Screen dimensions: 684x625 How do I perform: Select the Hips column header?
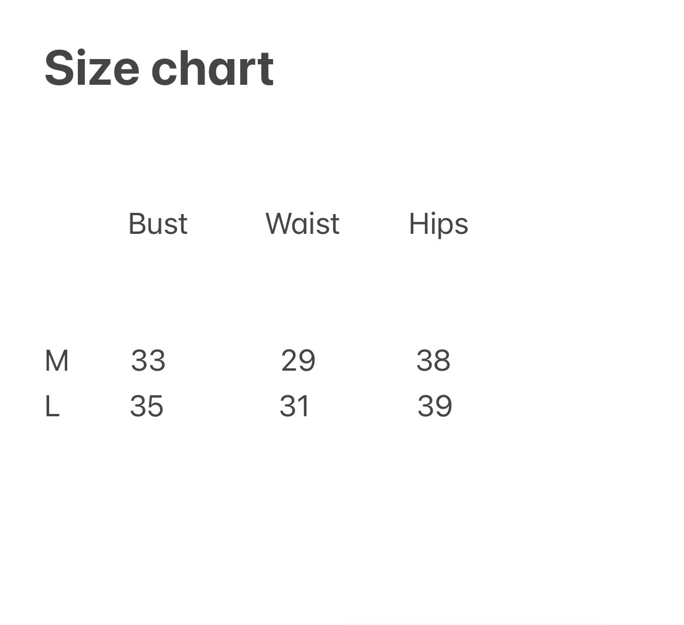pyautogui.click(x=438, y=225)
